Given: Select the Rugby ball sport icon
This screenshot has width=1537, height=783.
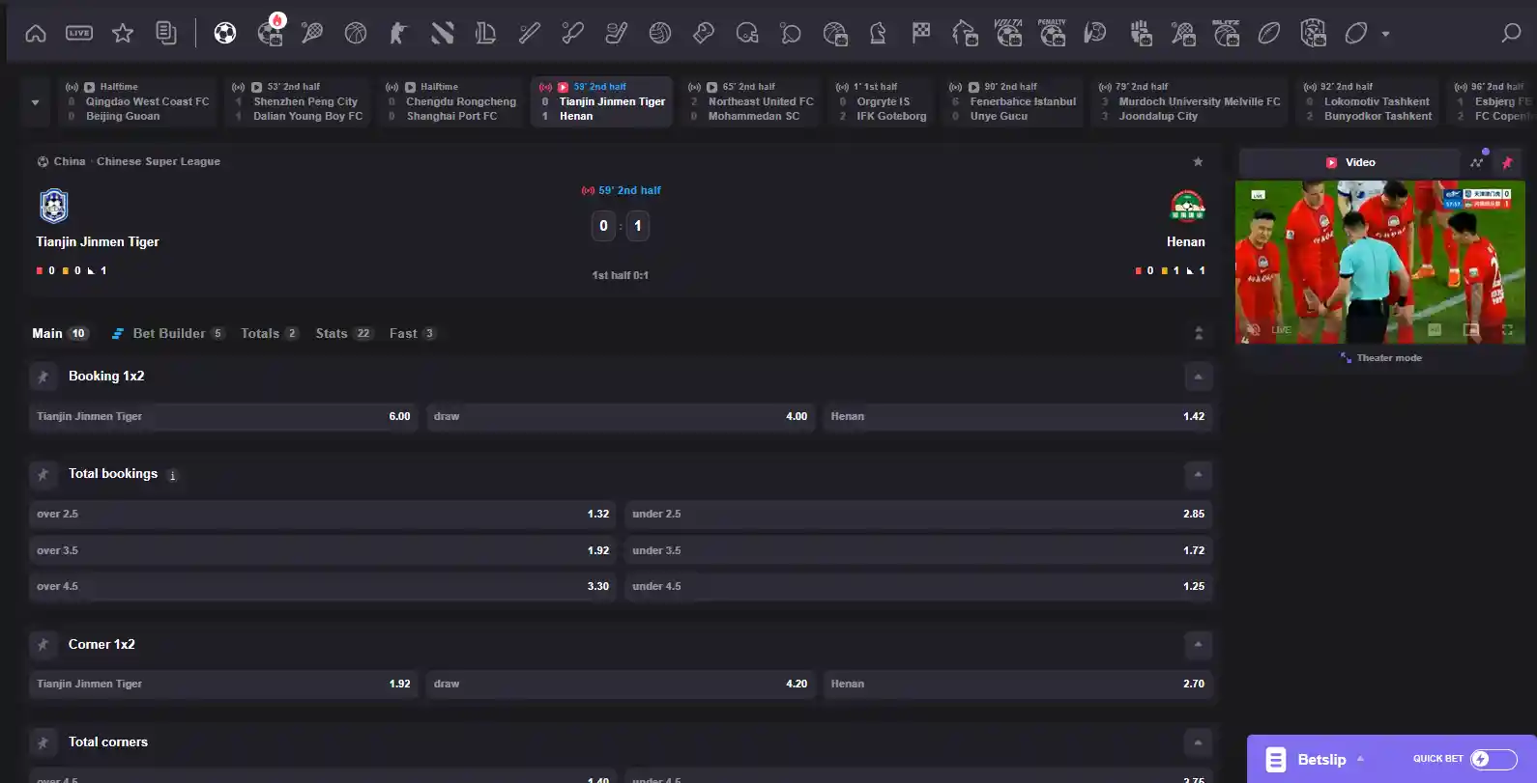Looking at the screenshot, I should (1269, 34).
